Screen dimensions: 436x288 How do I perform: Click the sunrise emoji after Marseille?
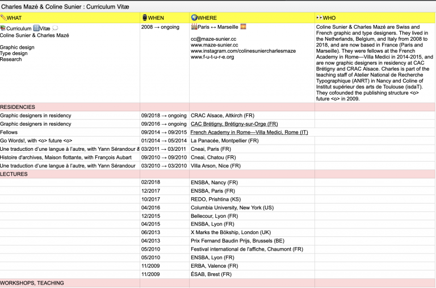(244, 27)
